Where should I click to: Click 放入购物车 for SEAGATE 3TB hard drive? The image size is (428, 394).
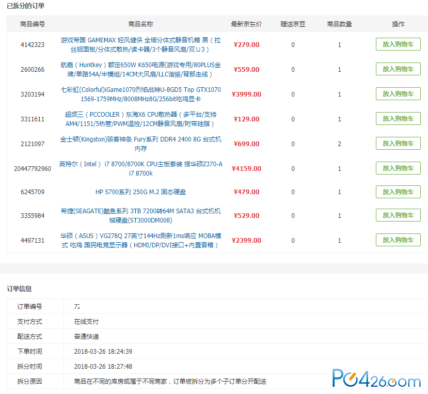[x=398, y=215]
